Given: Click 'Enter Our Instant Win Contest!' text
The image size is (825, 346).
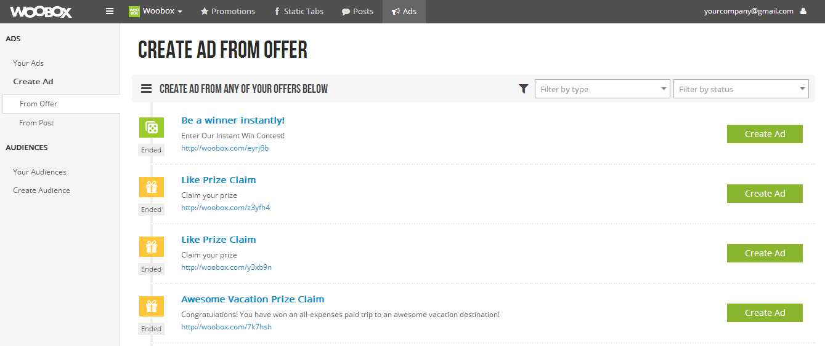Looking at the screenshot, I should 233,135.
